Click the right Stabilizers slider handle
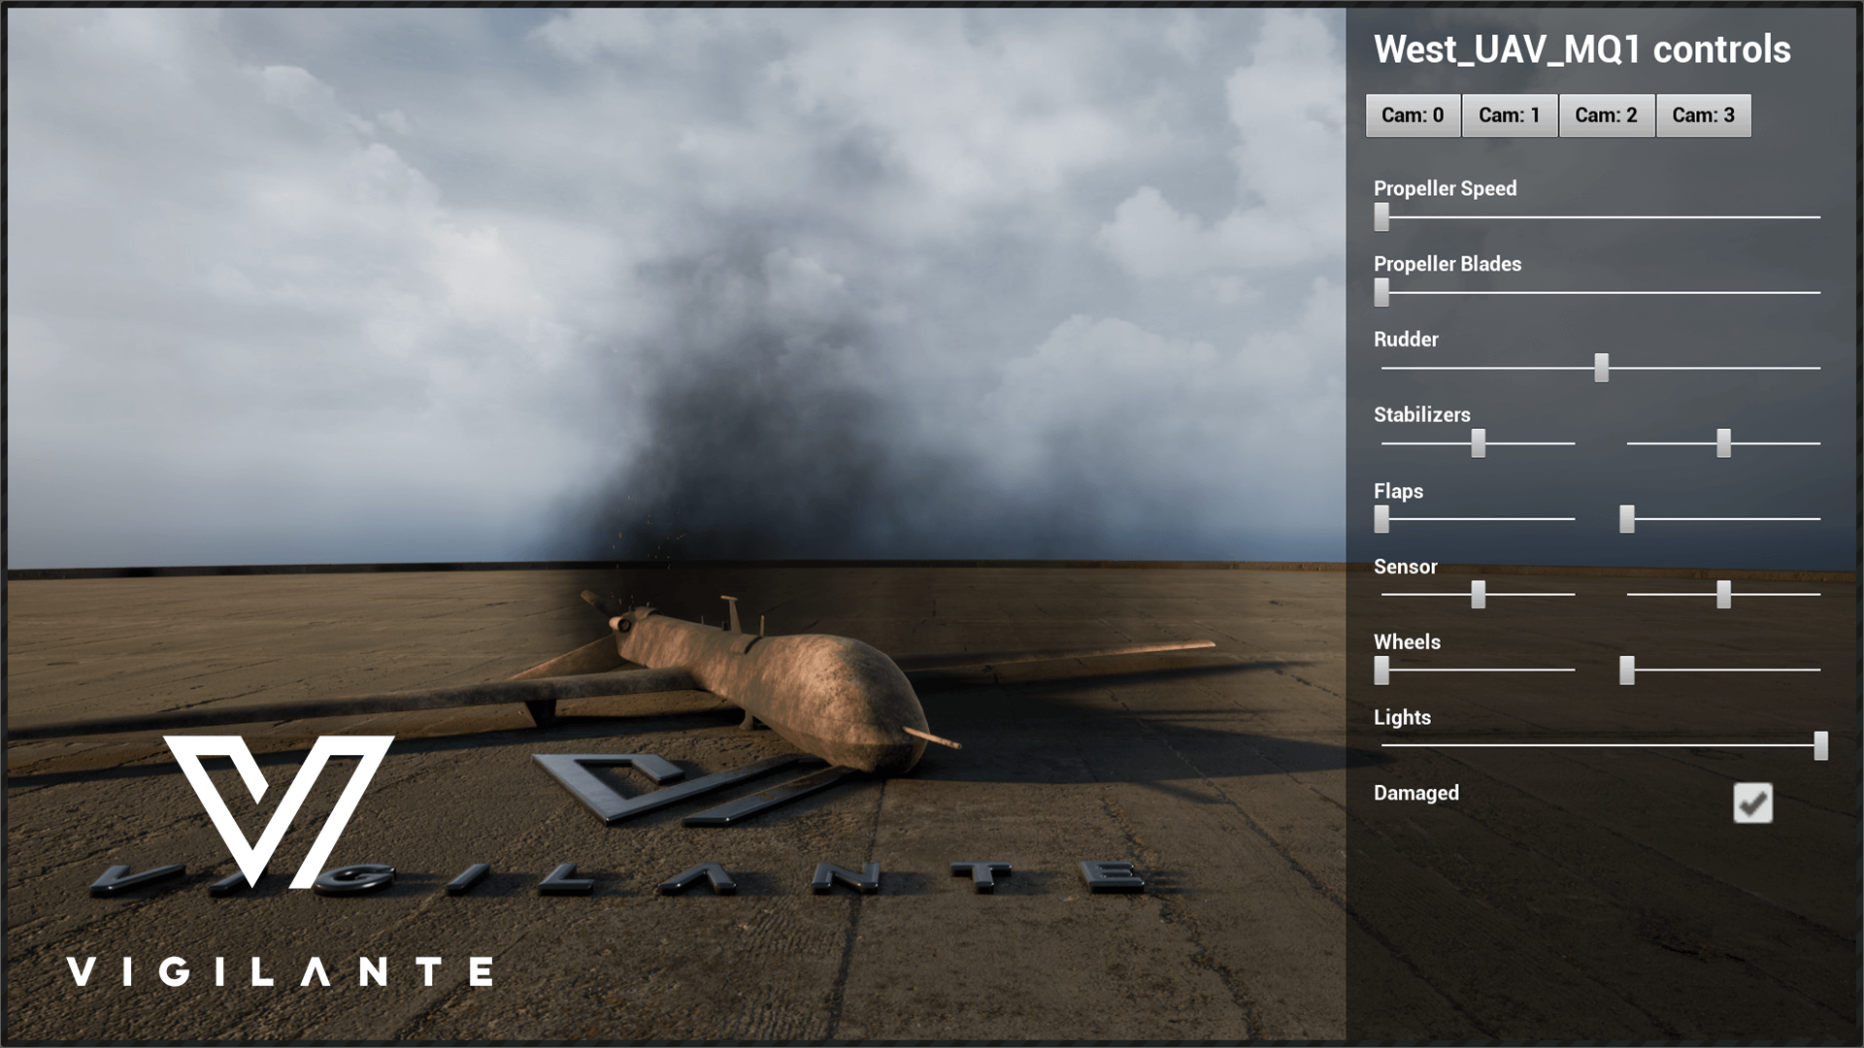The height and width of the screenshot is (1048, 1864). point(1723,443)
